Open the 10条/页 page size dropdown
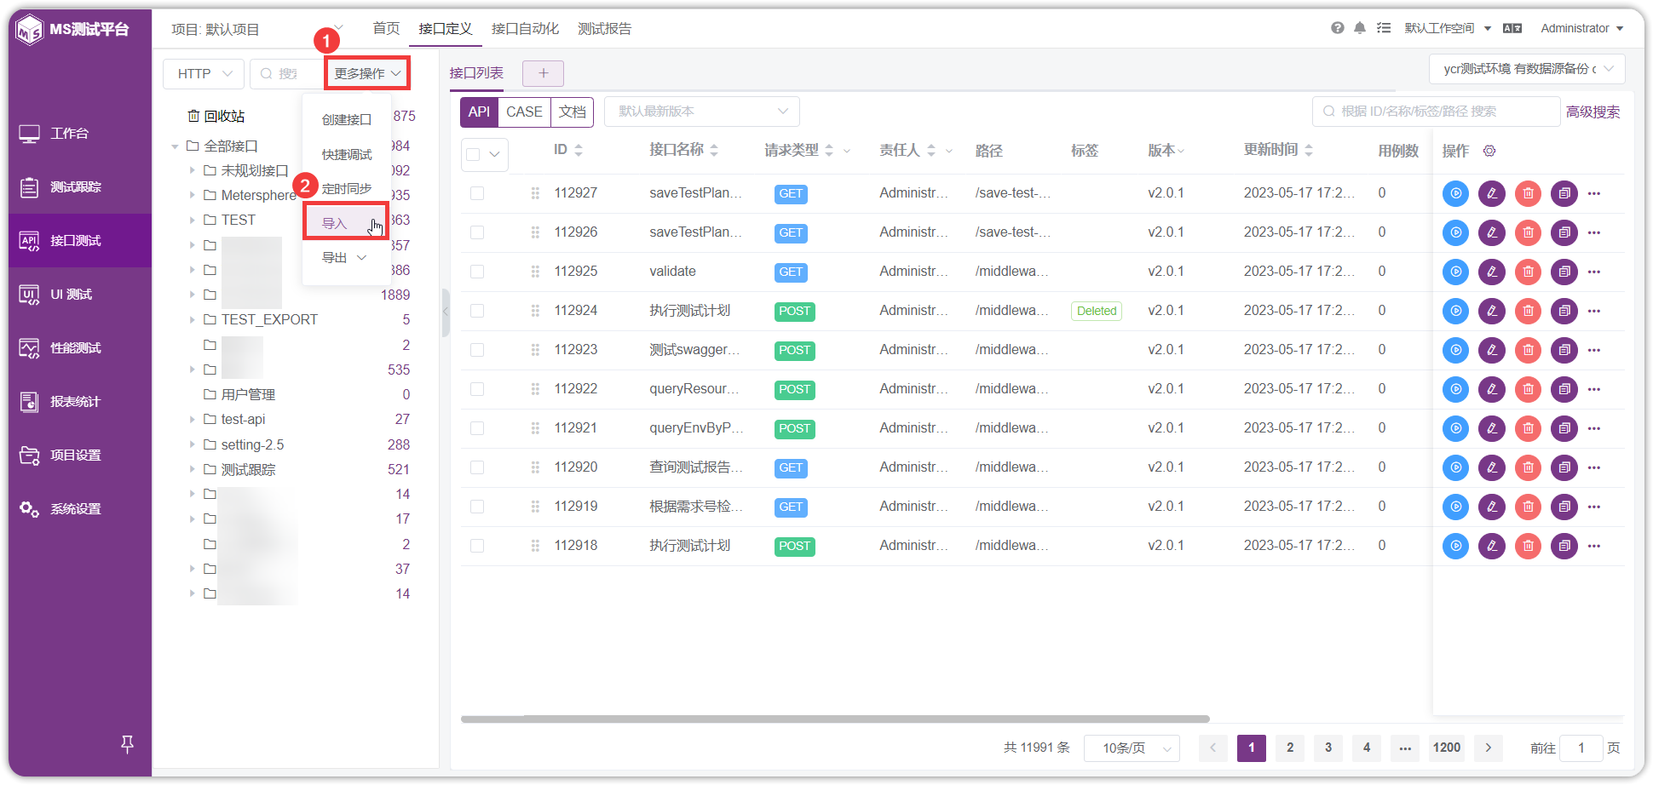Viewport: 1653px width, 785px height. point(1132,748)
